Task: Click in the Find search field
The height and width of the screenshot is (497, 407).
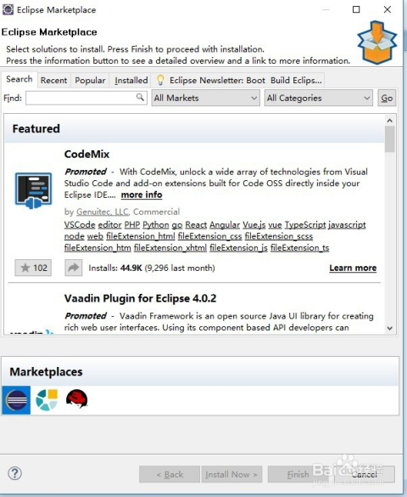Action: click(x=86, y=98)
